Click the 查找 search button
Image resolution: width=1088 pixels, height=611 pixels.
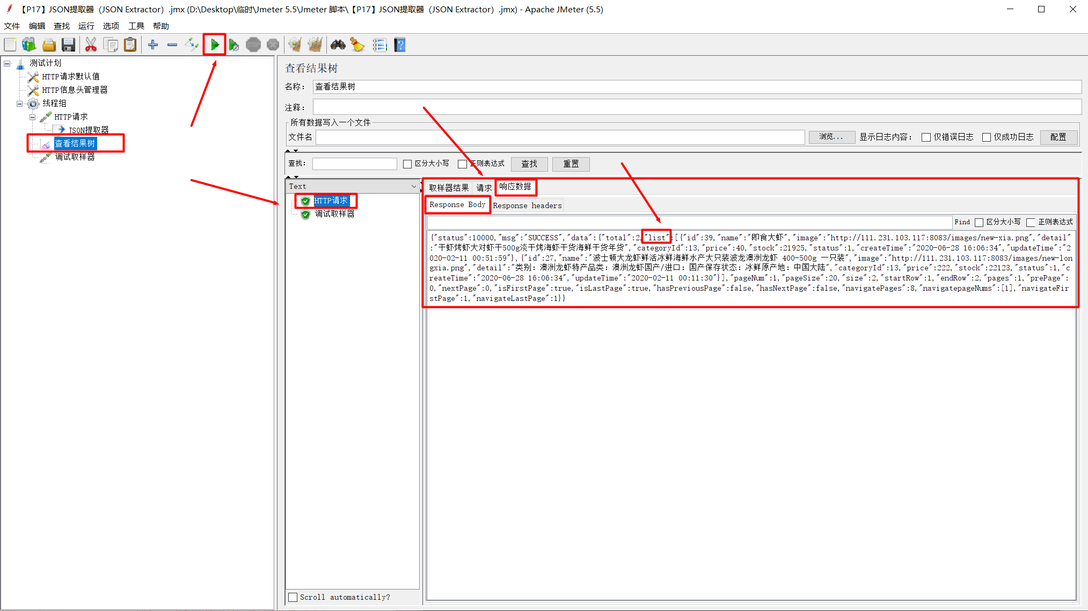(x=529, y=164)
